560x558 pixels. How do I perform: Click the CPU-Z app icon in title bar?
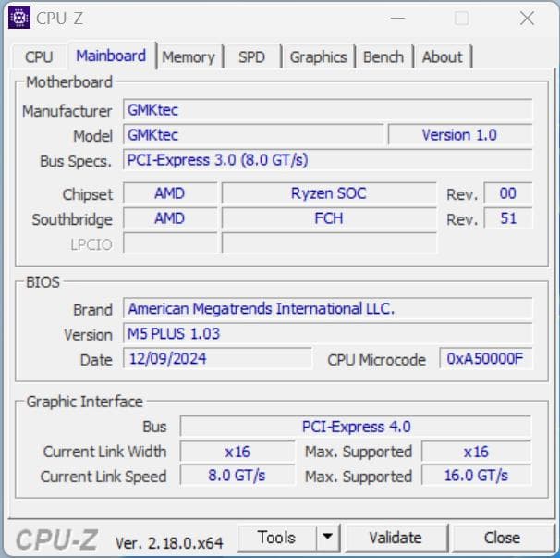19,18
